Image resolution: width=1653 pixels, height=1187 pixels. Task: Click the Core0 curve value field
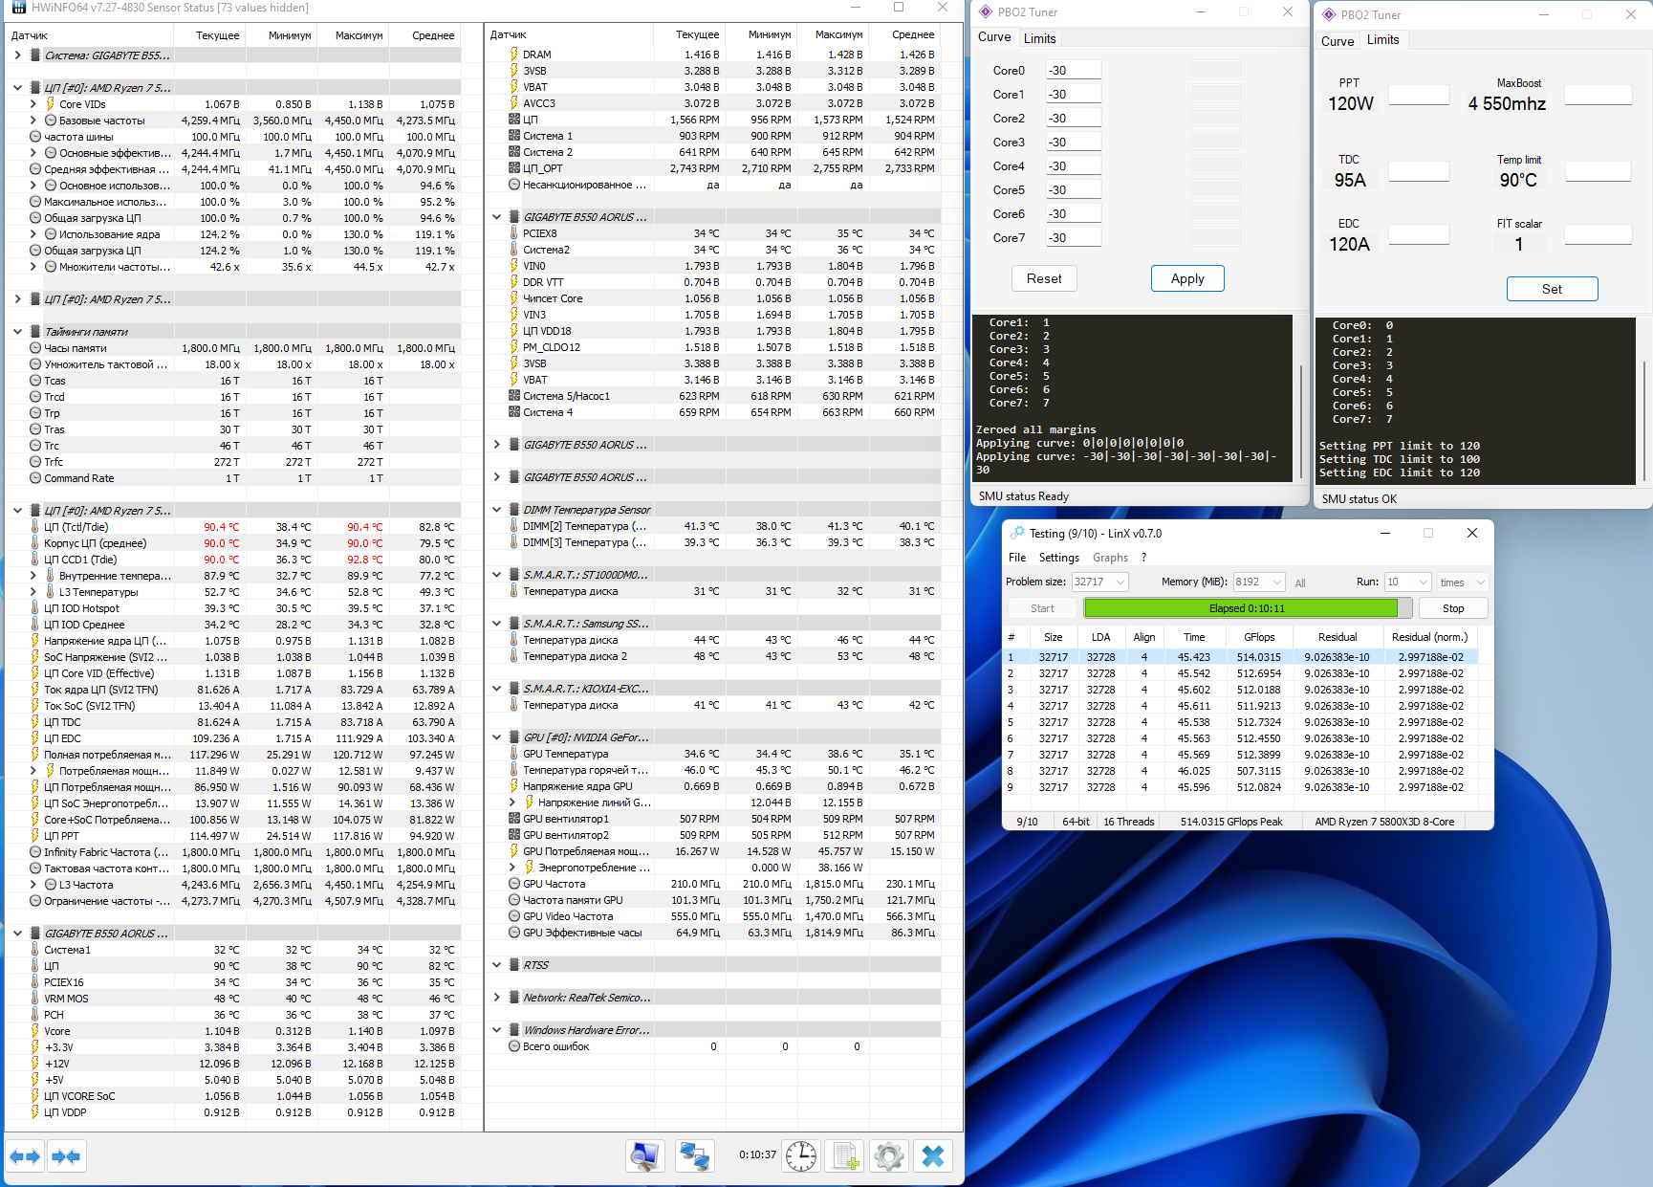[1073, 71]
